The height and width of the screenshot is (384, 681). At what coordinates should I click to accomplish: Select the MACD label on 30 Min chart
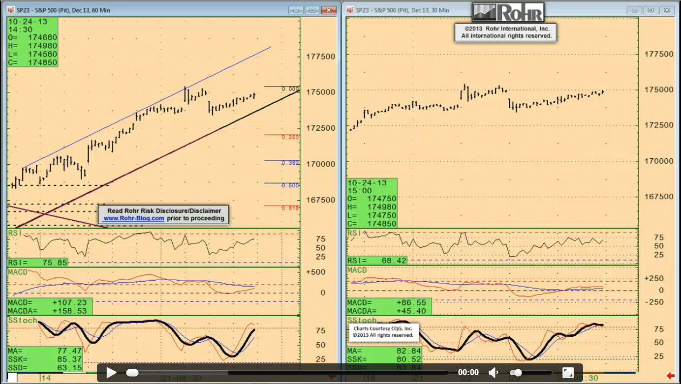tap(357, 270)
